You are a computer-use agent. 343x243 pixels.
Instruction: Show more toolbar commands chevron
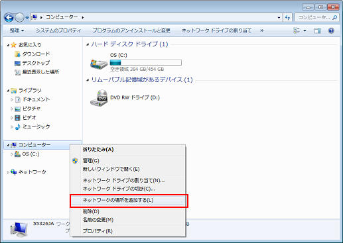pos(262,30)
